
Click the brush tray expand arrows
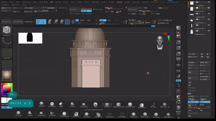tap(94, 110)
